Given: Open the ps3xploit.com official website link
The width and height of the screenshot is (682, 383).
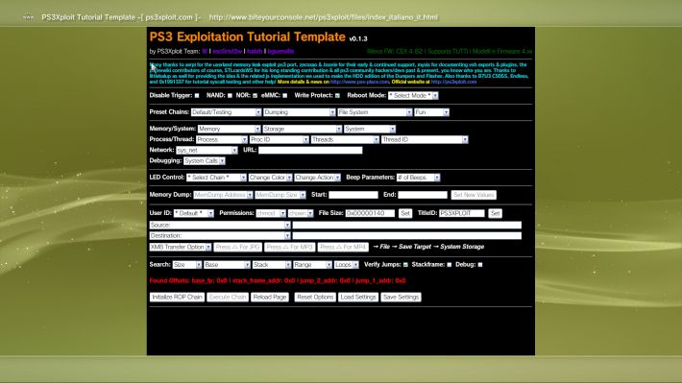Looking at the screenshot, I should 453,82.
